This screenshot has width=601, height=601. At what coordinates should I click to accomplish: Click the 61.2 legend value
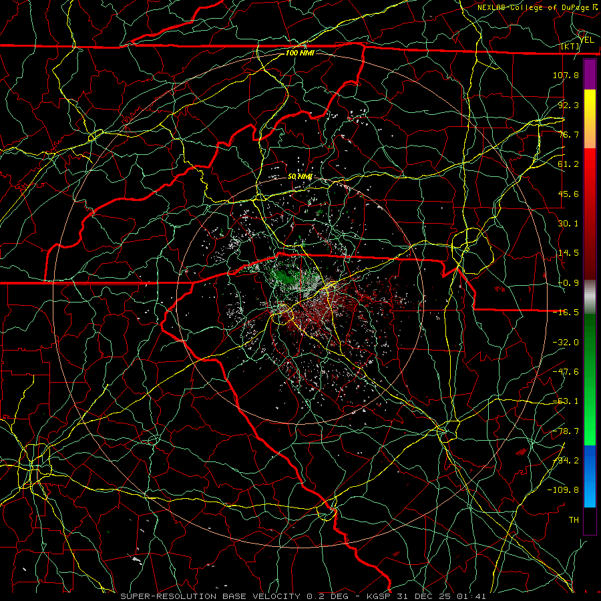point(568,164)
